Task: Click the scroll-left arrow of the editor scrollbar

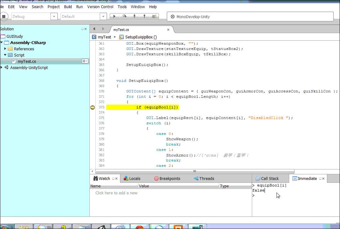Action: (x=92, y=172)
